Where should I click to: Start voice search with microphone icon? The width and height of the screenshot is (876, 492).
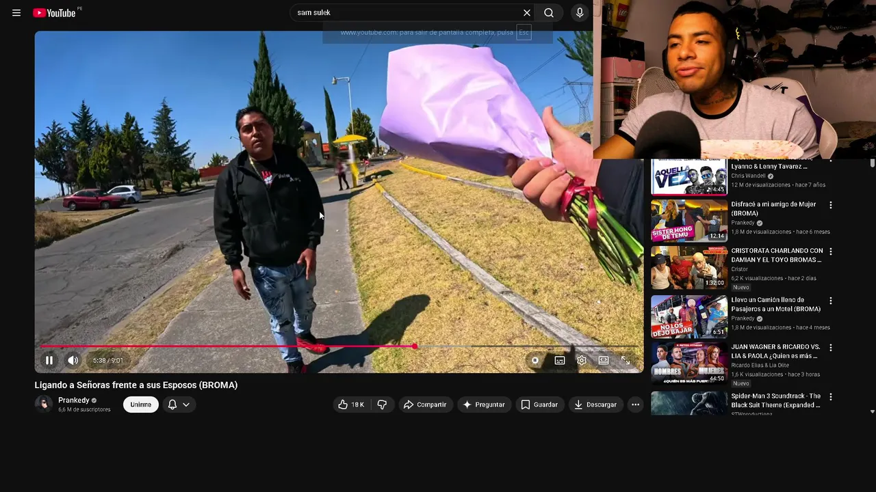[x=580, y=12]
